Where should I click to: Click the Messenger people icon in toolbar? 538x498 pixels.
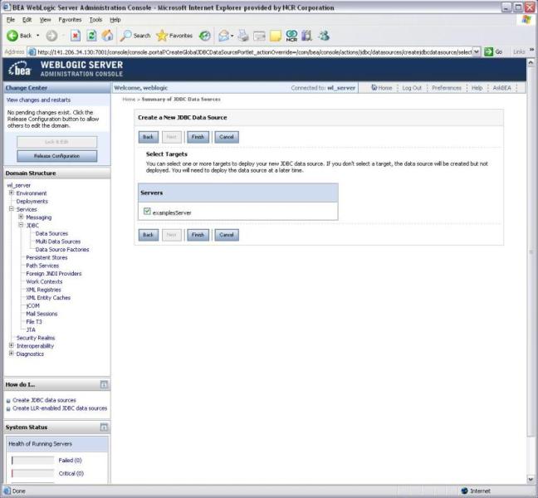(x=324, y=36)
